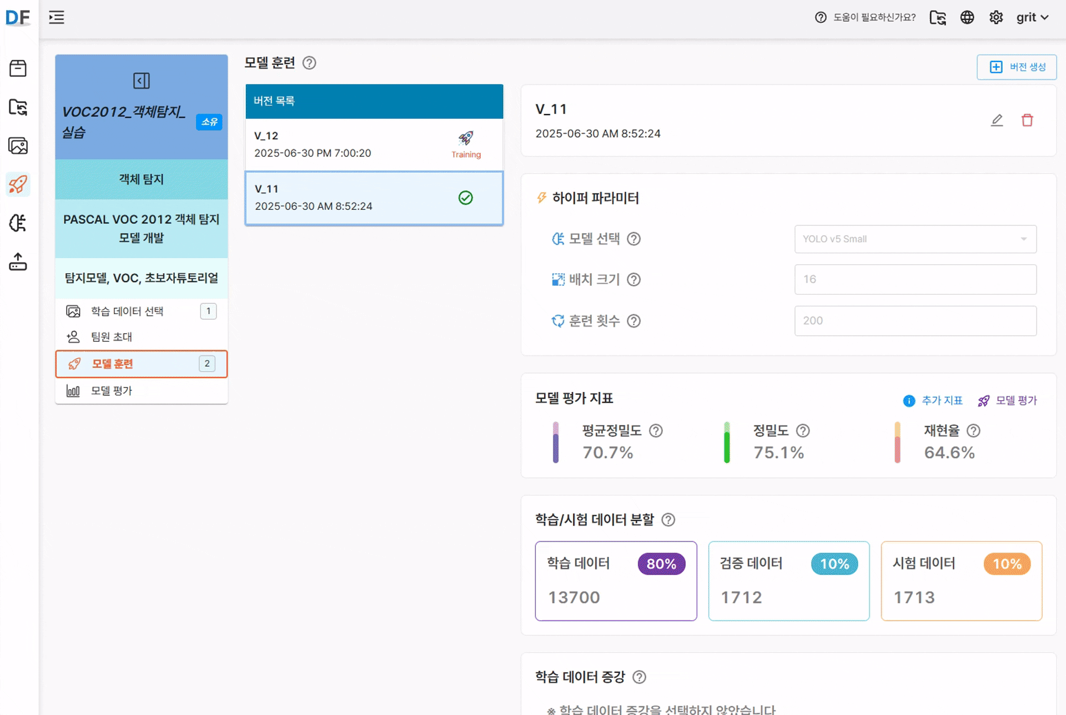Screen dimensions: 1066x715
Task: Click the 소유 badge on project title
Action: click(209, 122)
